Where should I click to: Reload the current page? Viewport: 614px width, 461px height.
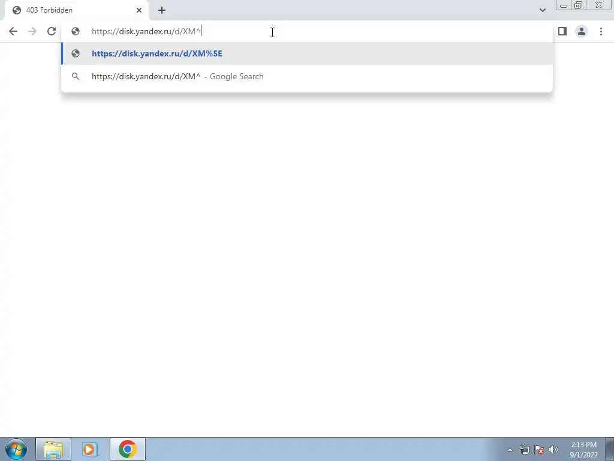(x=52, y=31)
